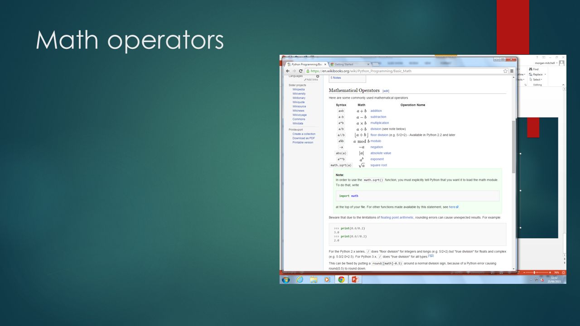Click Add links under Languages
Image resolution: width=580 pixels, height=326 pixels.
(x=311, y=80)
